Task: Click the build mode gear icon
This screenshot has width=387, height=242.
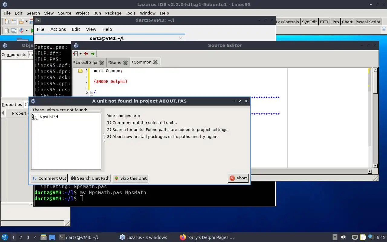Action: (x=21, y=30)
